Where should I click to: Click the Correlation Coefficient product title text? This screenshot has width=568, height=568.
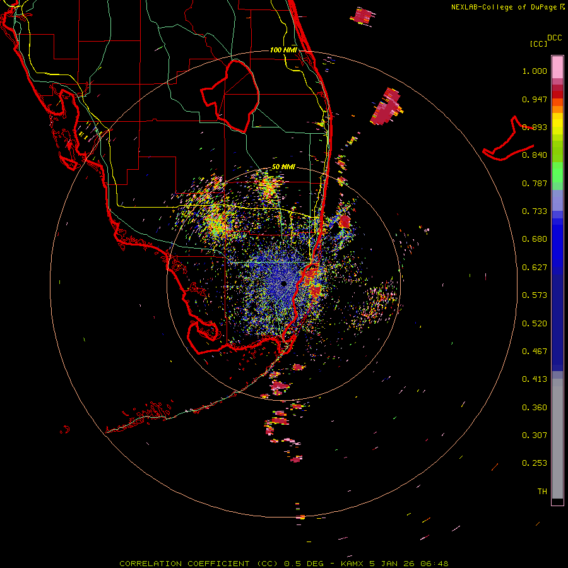click(199, 564)
